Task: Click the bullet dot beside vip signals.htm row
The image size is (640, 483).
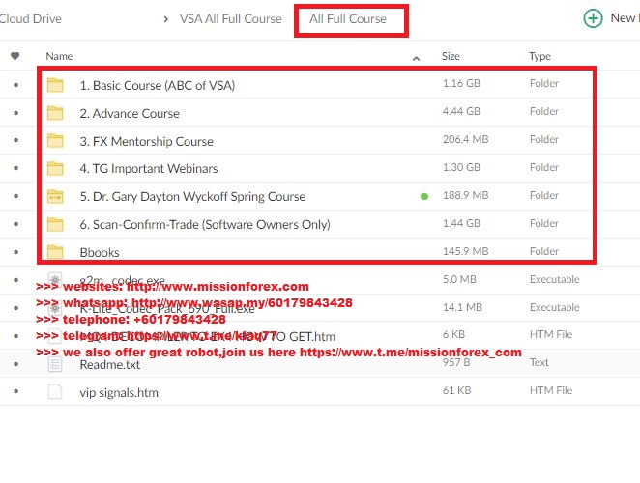Action: tap(15, 391)
